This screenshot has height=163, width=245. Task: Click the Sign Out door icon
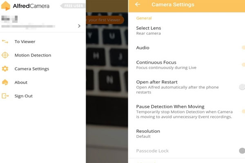click(5, 96)
